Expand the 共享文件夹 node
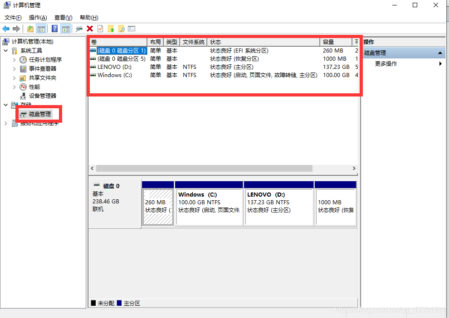Image resolution: width=449 pixels, height=318 pixels. coord(14,78)
